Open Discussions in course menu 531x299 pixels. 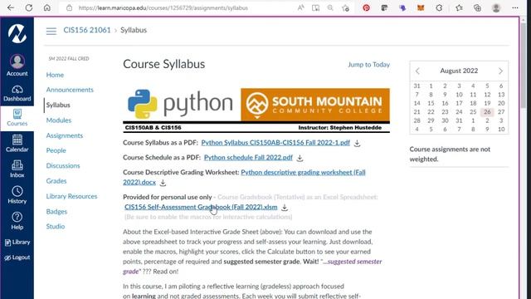(x=63, y=165)
